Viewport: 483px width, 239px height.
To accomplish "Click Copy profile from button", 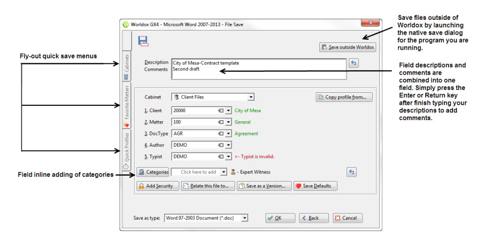I will pos(344,97).
